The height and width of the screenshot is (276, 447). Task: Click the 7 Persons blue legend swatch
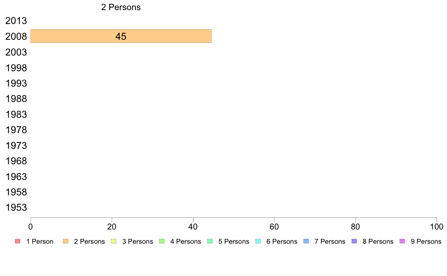click(x=306, y=241)
